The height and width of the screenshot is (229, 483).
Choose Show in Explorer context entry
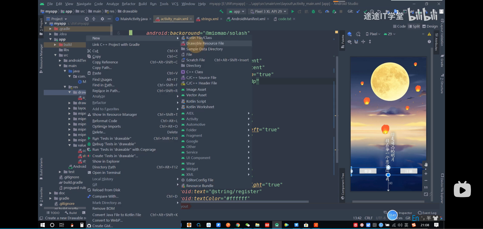pyautogui.click(x=133, y=161)
